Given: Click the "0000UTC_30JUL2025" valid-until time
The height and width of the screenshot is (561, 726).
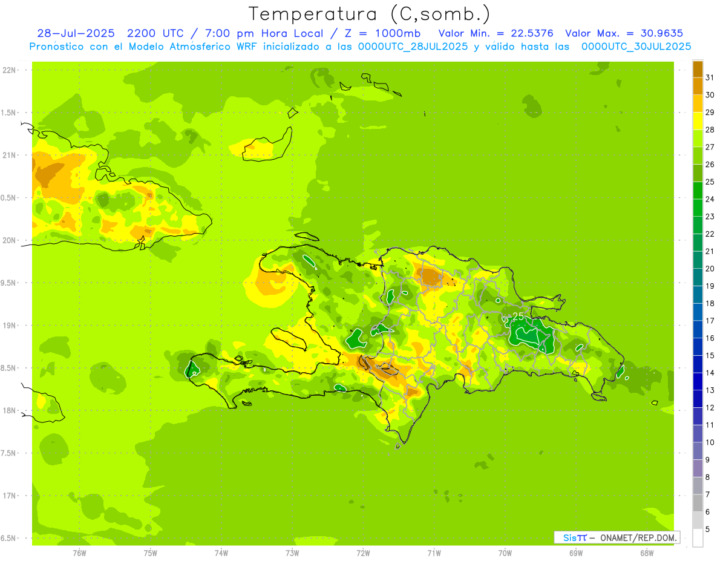Looking at the screenshot, I should (x=636, y=47).
